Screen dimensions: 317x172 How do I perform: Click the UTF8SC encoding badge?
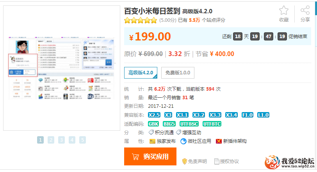pyautogui.click(x=189, y=124)
